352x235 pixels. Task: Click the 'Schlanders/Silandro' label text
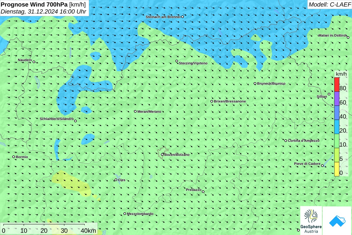click(57, 119)
